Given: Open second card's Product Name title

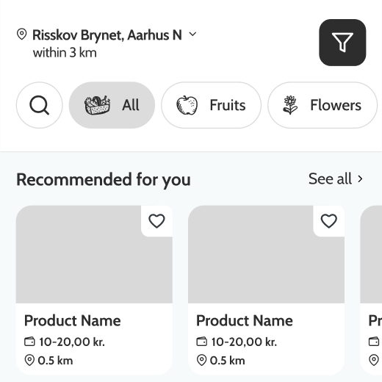Looking at the screenshot, I should point(245,321).
